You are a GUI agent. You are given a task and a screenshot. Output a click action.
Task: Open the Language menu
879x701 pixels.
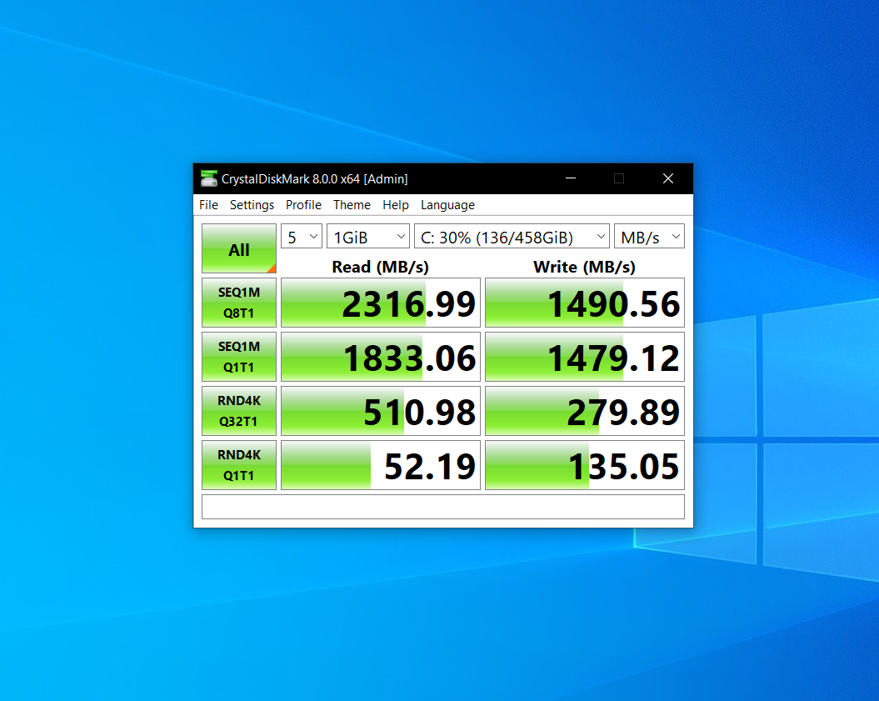447,205
